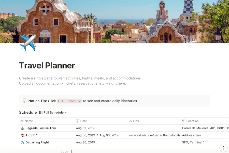Click the table view icon beside Full Schedule
This screenshot has height=153, width=229.
[41, 112]
